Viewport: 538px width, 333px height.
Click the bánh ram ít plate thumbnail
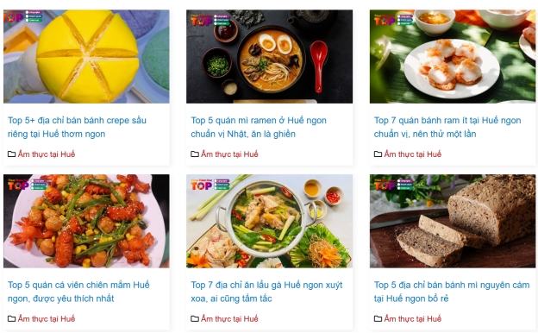453,56
